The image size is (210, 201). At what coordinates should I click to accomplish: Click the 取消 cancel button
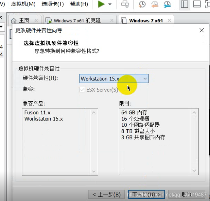click(187, 194)
